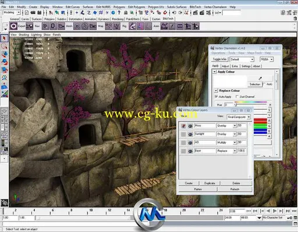This screenshot has width=298, height=232.
Task: Click the circular gear BlitzTech shelf icon
Action: 14,26
